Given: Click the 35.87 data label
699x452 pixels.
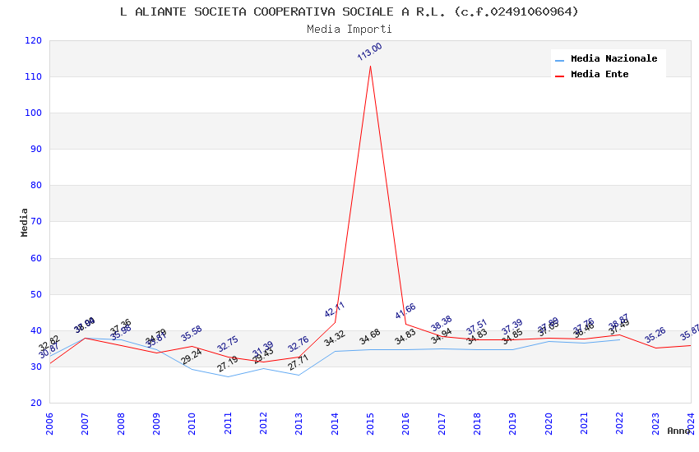Looking at the screenshot, I should point(690,333).
